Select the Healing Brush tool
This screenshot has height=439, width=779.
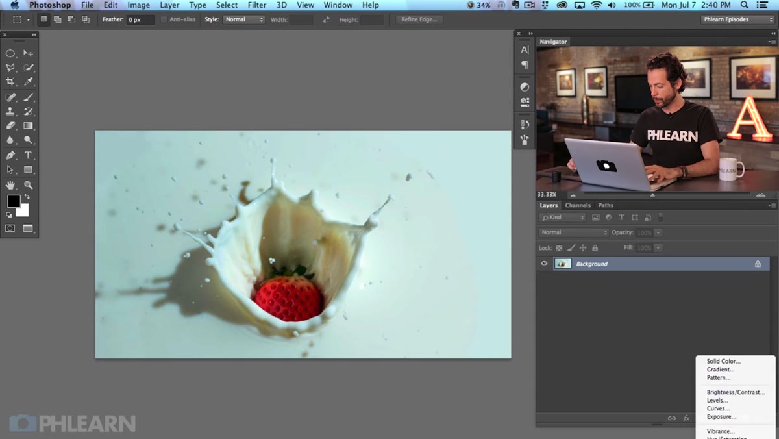click(x=10, y=97)
